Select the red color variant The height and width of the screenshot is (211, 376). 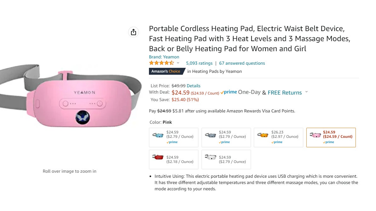click(x=173, y=159)
